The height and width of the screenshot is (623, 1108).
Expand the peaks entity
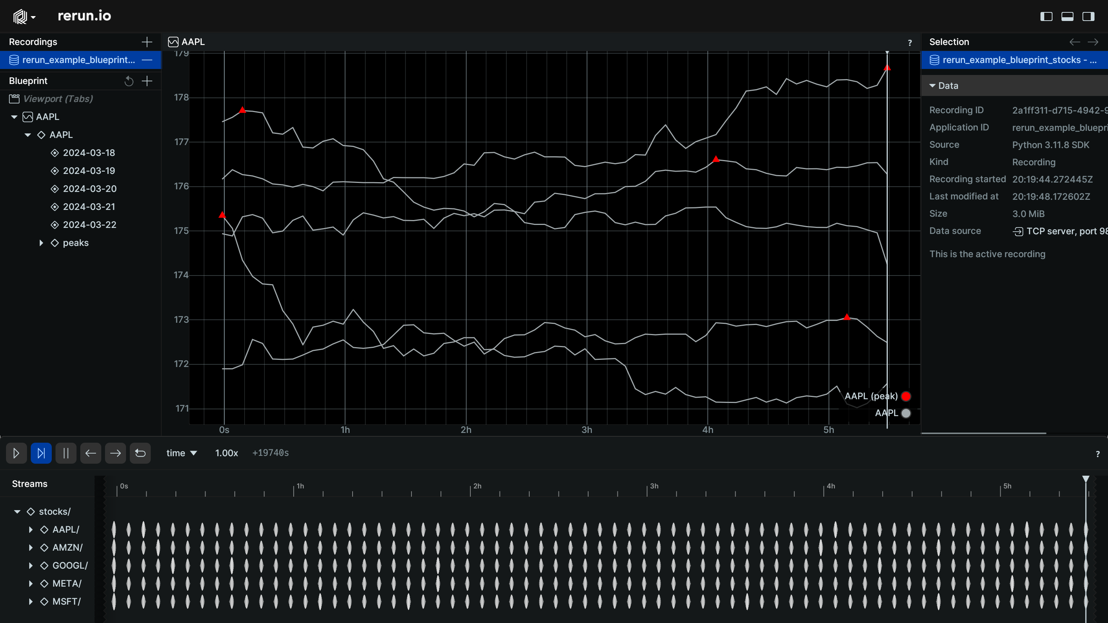(x=41, y=243)
